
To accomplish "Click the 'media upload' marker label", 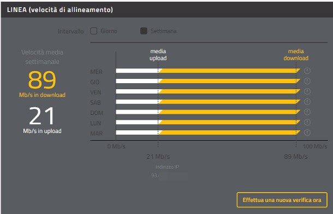I will (158, 55).
